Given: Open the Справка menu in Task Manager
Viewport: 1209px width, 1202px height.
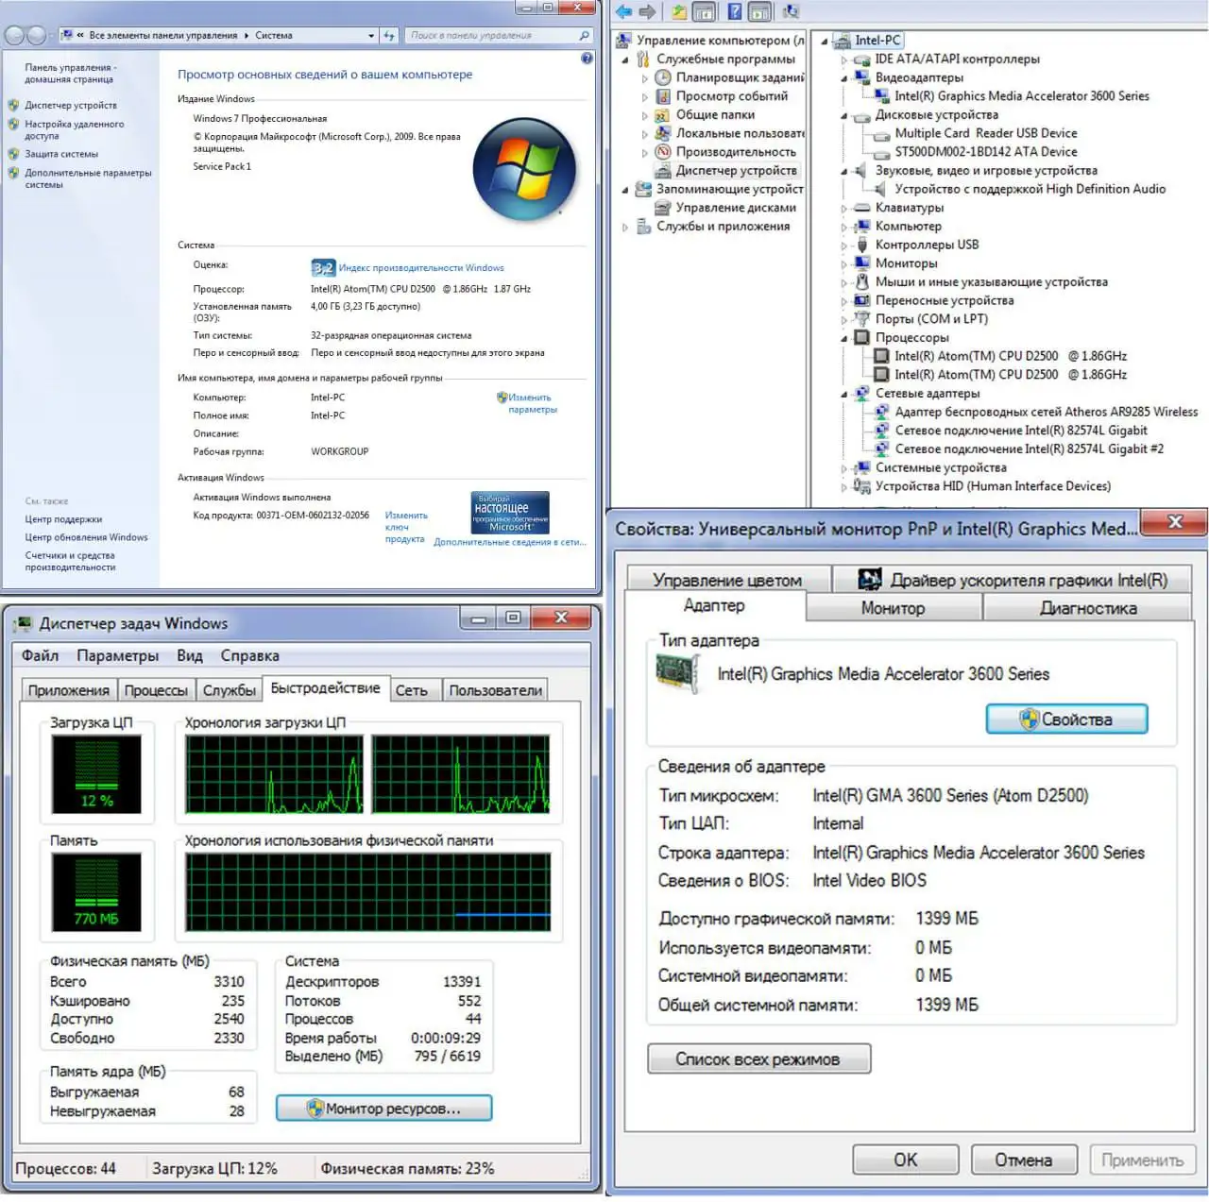Looking at the screenshot, I should [250, 655].
